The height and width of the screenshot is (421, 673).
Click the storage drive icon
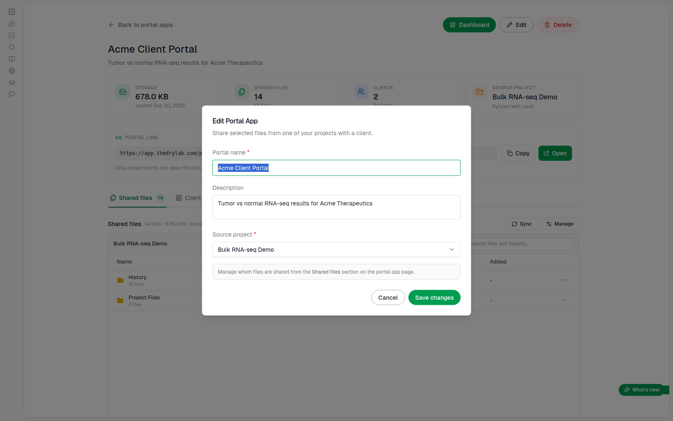[123, 92]
